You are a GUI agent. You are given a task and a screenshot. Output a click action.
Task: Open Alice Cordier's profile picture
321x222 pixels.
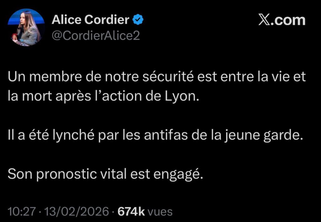(26, 27)
